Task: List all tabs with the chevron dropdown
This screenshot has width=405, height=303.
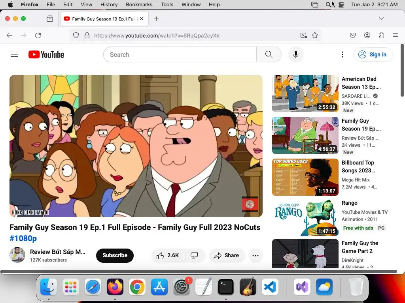Action: pyautogui.click(x=381, y=19)
